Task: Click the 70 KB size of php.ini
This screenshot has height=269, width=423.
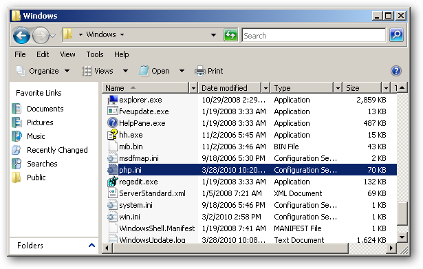Action: [x=377, y=170]
